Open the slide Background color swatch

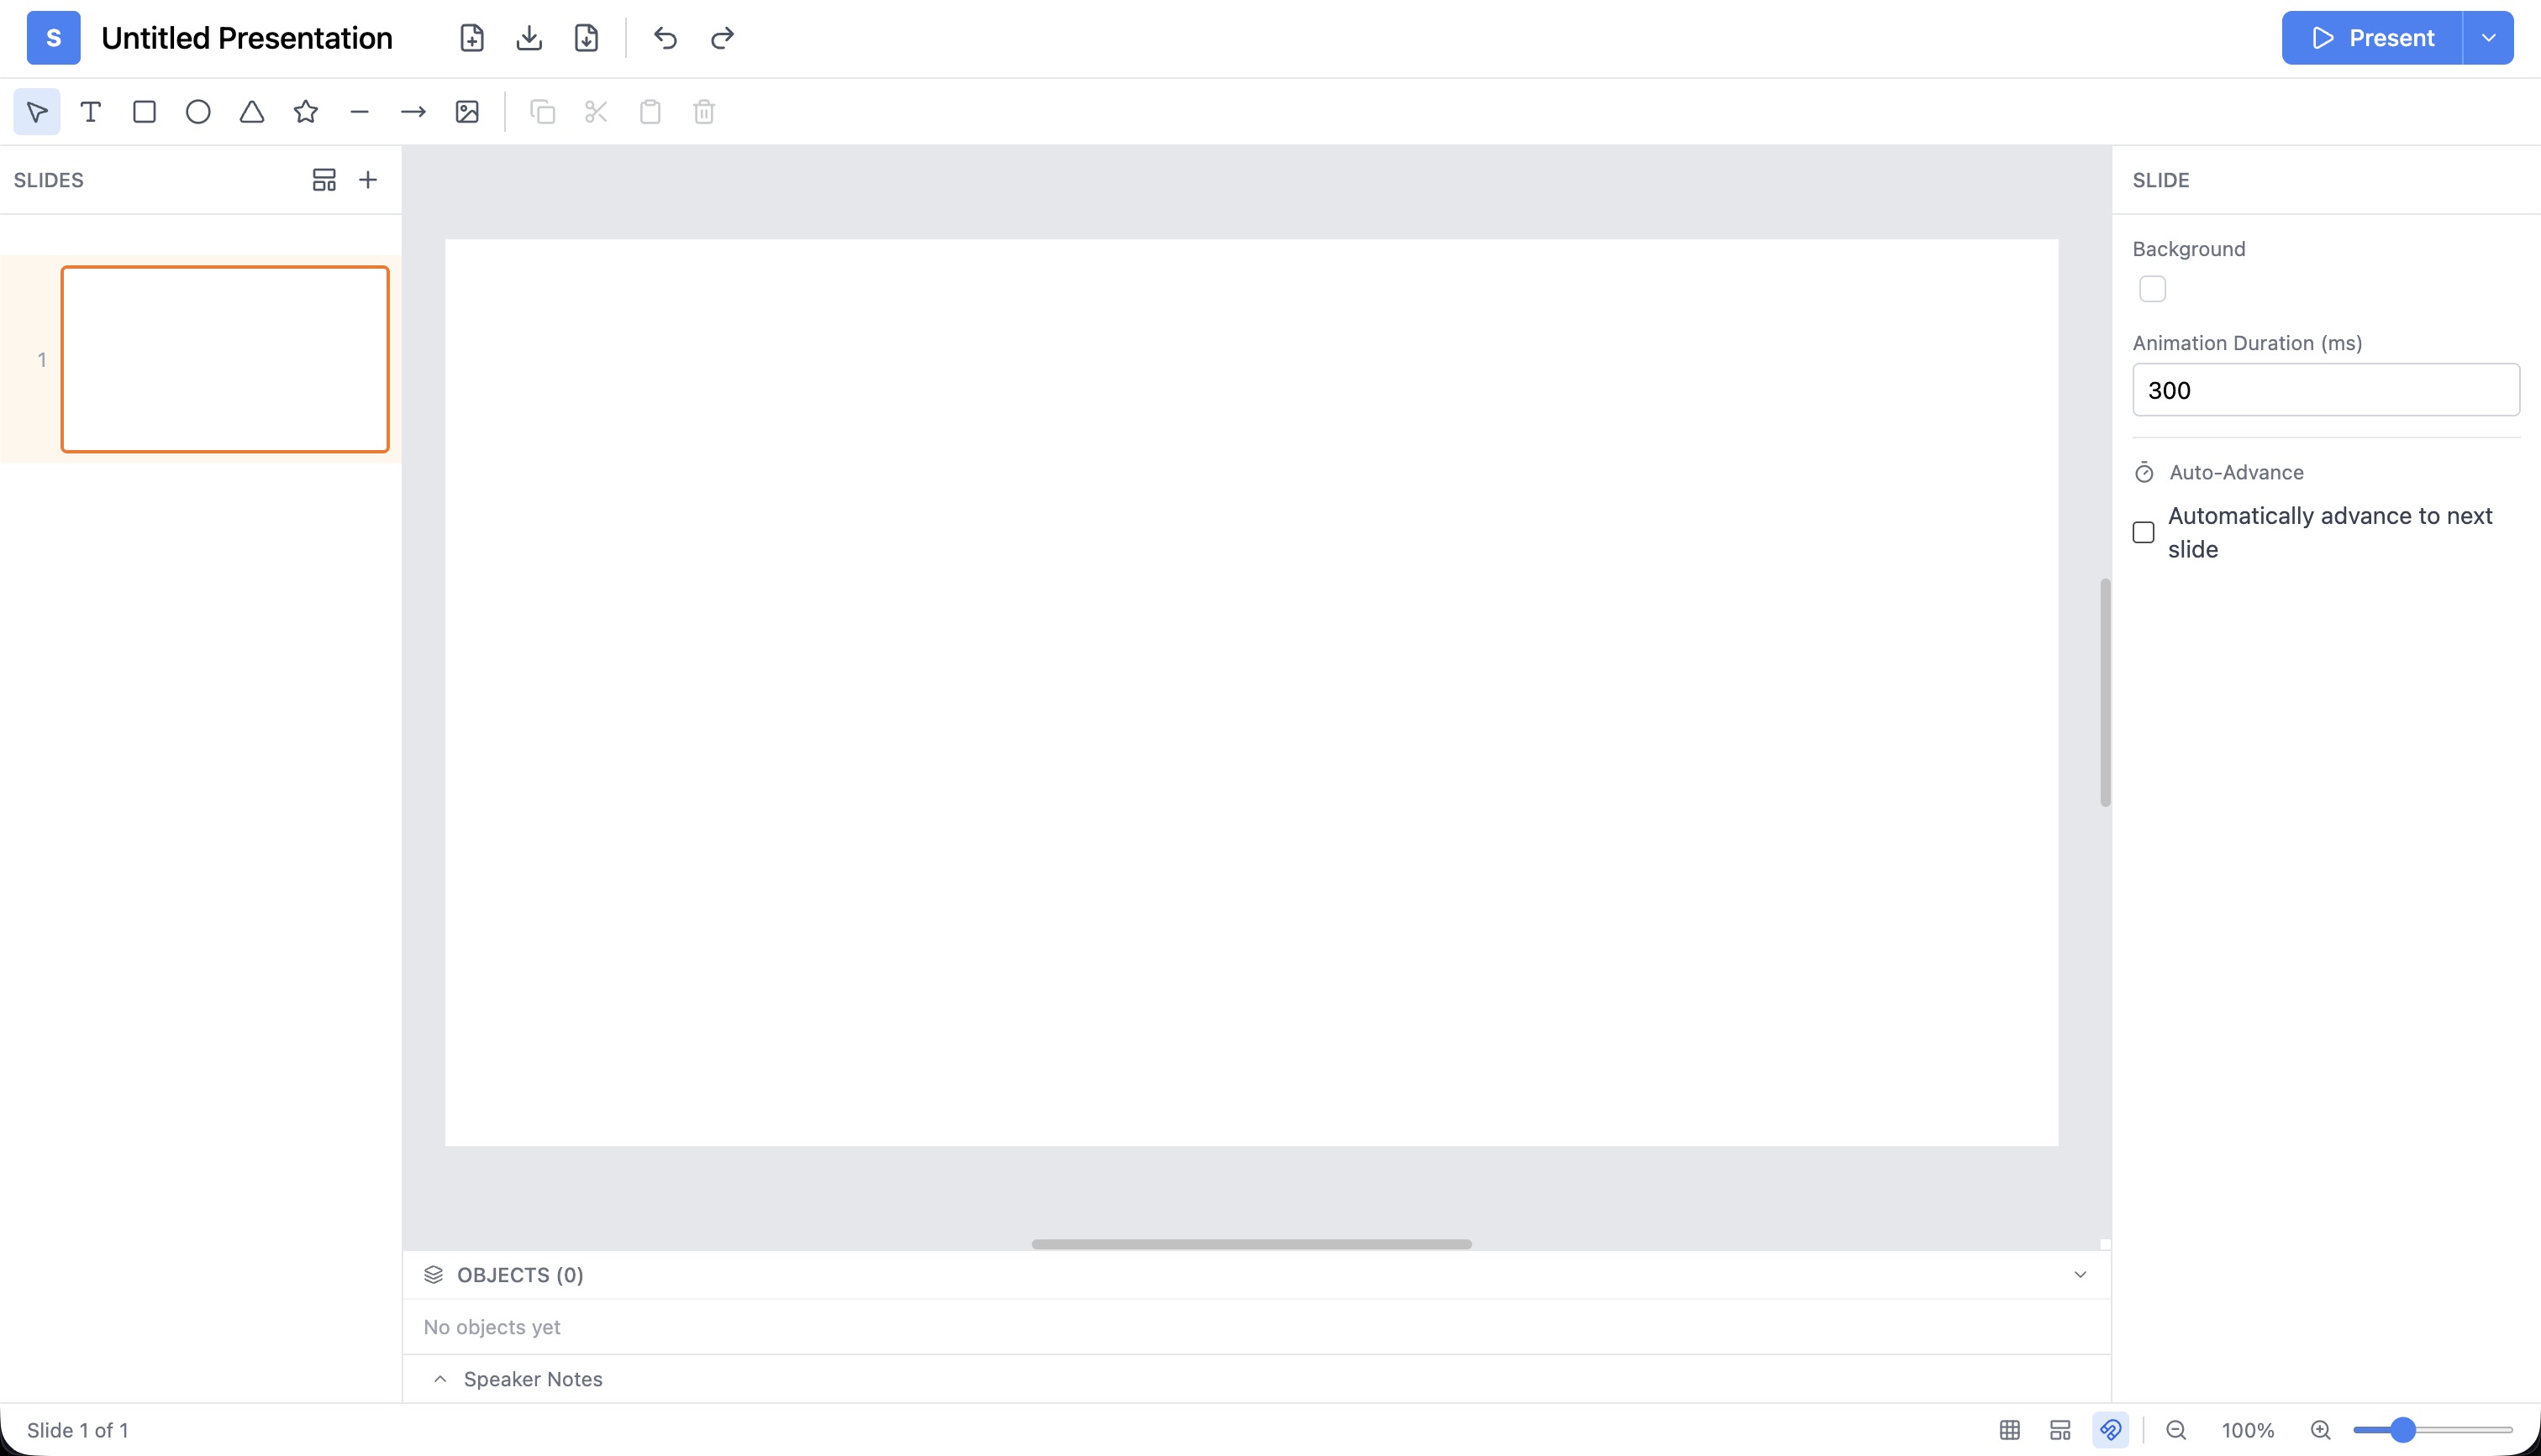[2153, 289]
